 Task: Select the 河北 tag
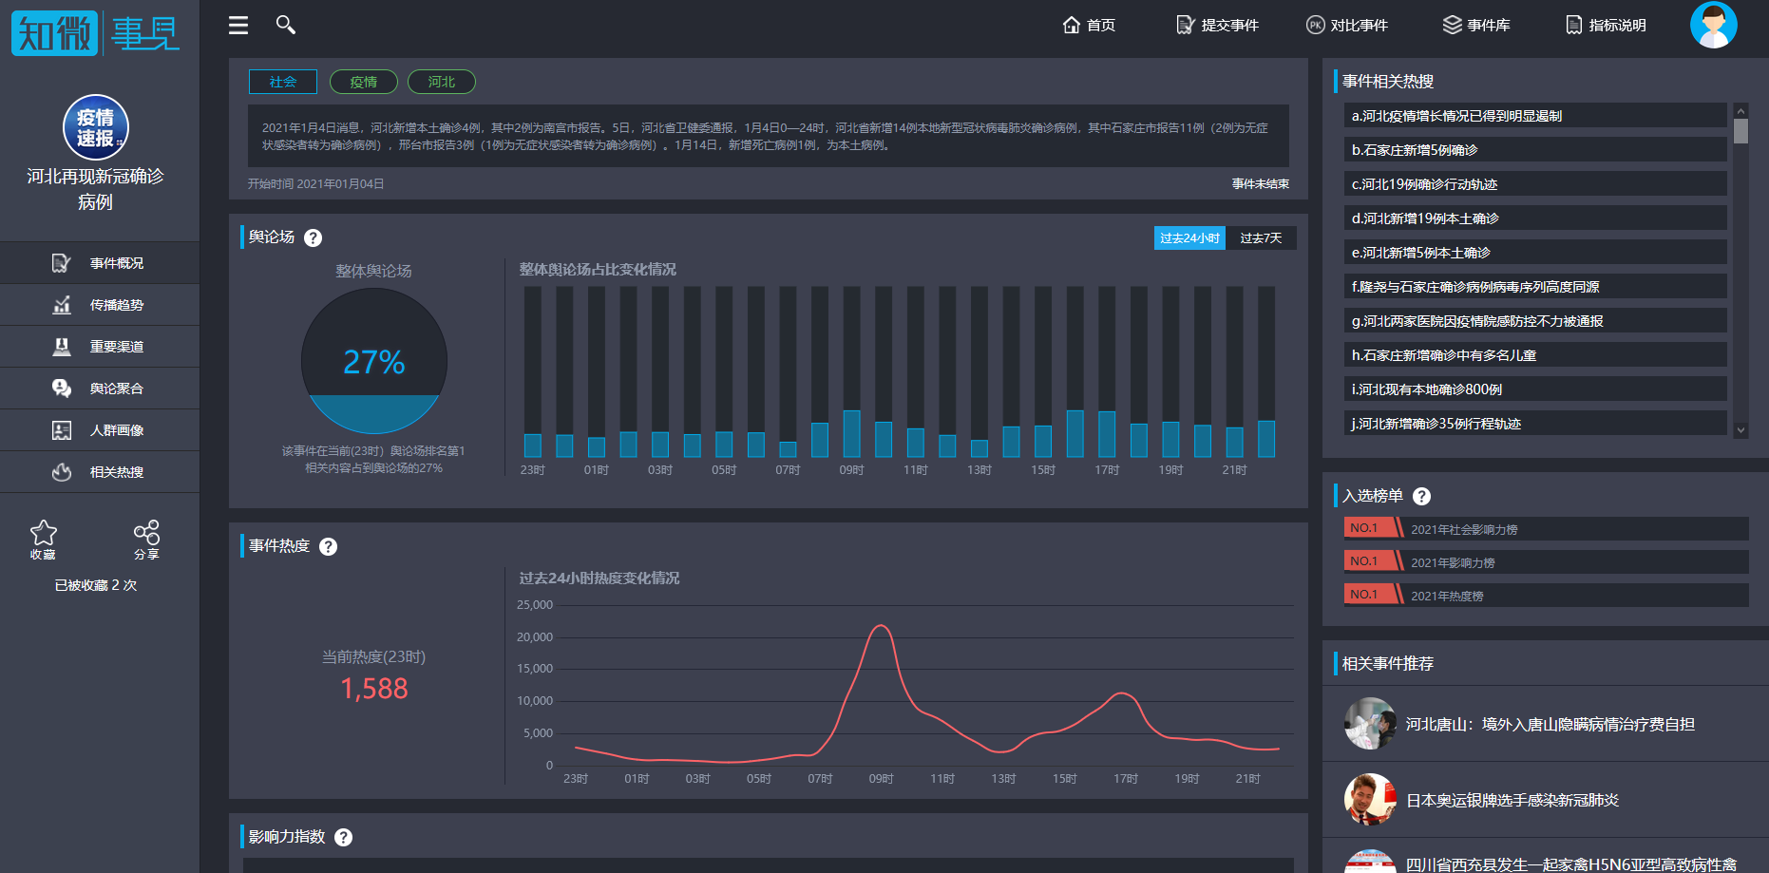[442, 82]
